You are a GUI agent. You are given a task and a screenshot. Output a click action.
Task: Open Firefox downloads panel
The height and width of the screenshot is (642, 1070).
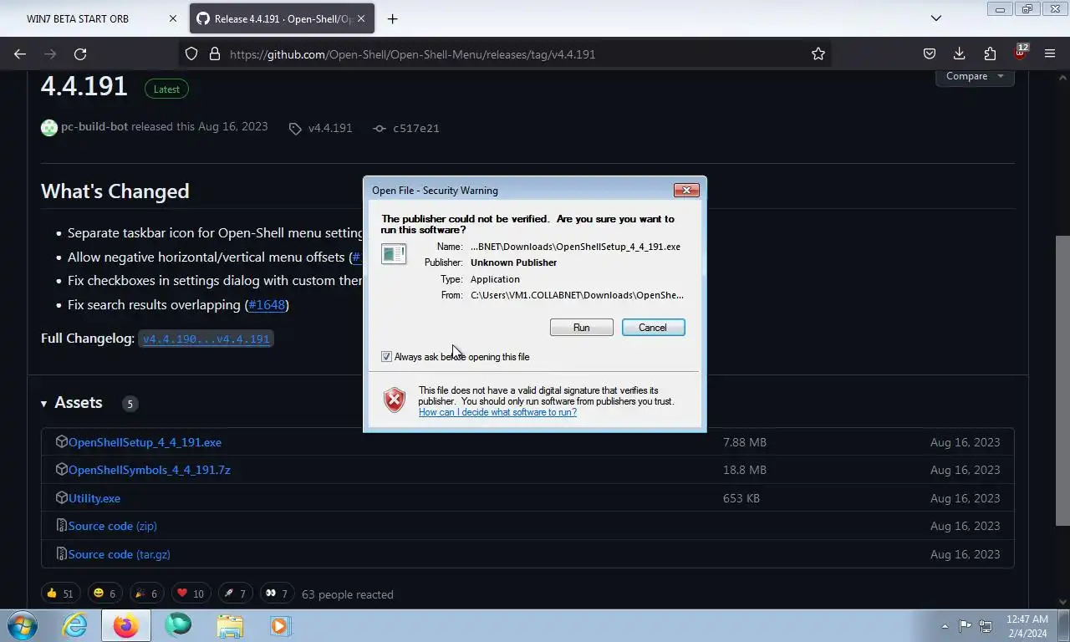[x=959, y=53]
